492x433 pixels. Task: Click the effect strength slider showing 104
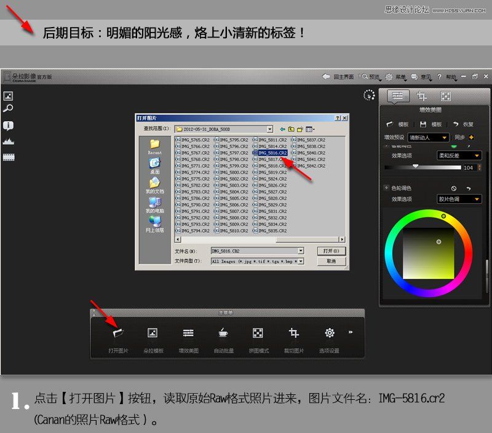coord(417,166)
